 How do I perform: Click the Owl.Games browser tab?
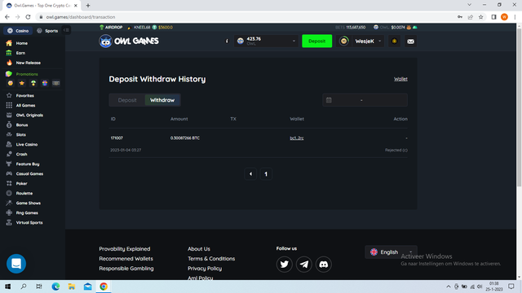pos(42,6)
